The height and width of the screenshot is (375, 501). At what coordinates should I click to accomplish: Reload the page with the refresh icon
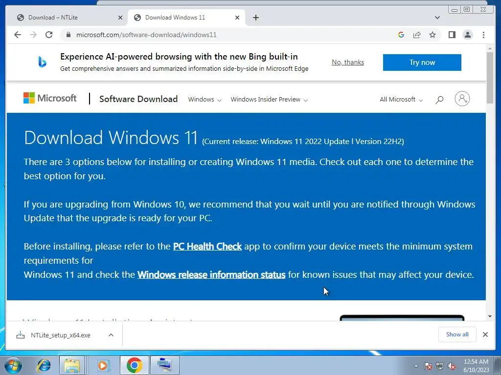pos(49,35)
